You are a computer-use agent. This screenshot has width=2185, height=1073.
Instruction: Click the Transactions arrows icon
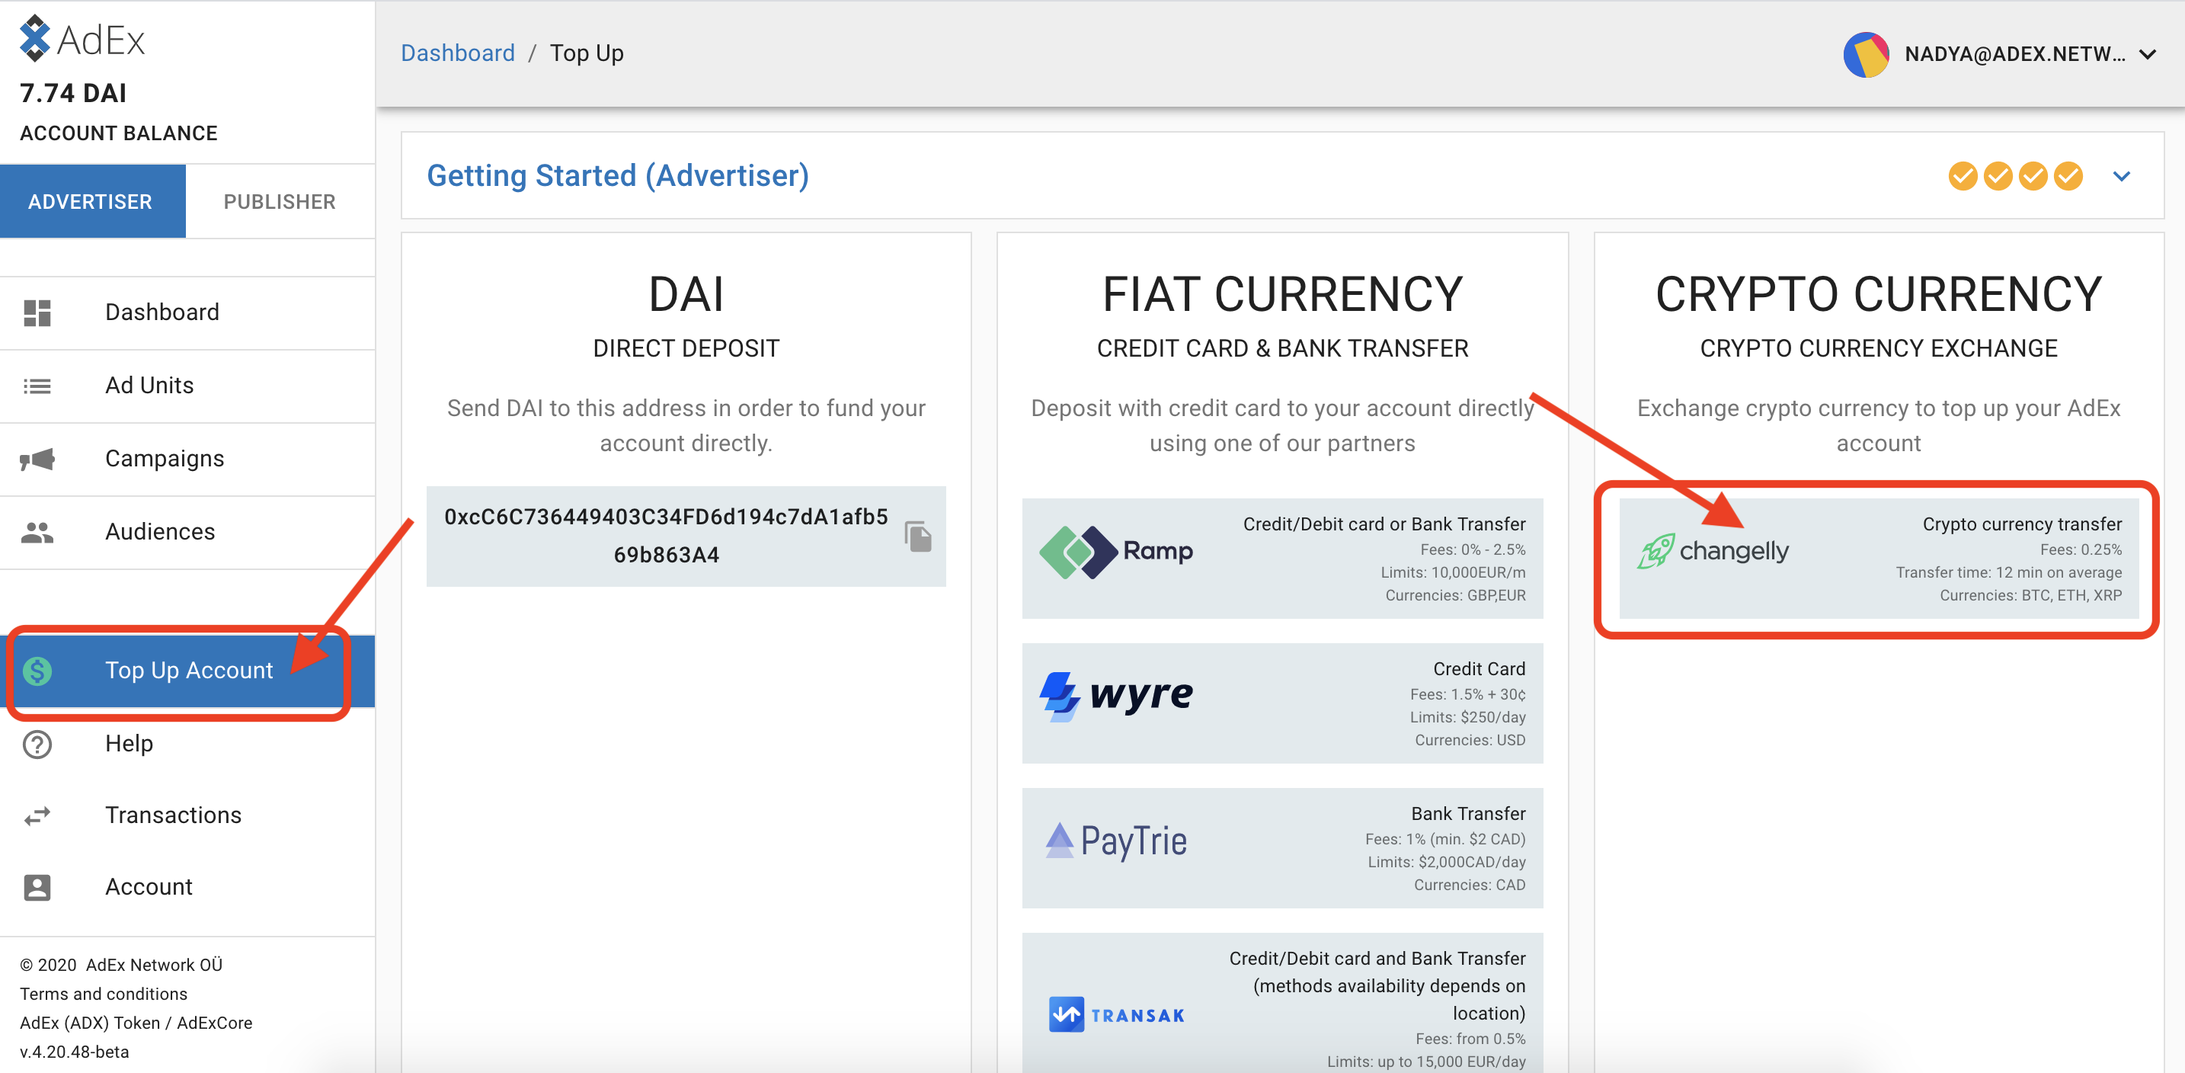(x=37, y=815)
